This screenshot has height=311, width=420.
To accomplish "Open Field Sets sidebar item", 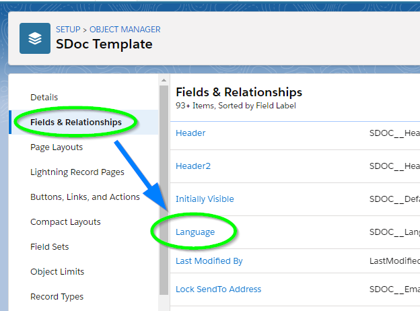I will (x=50, y=246).
